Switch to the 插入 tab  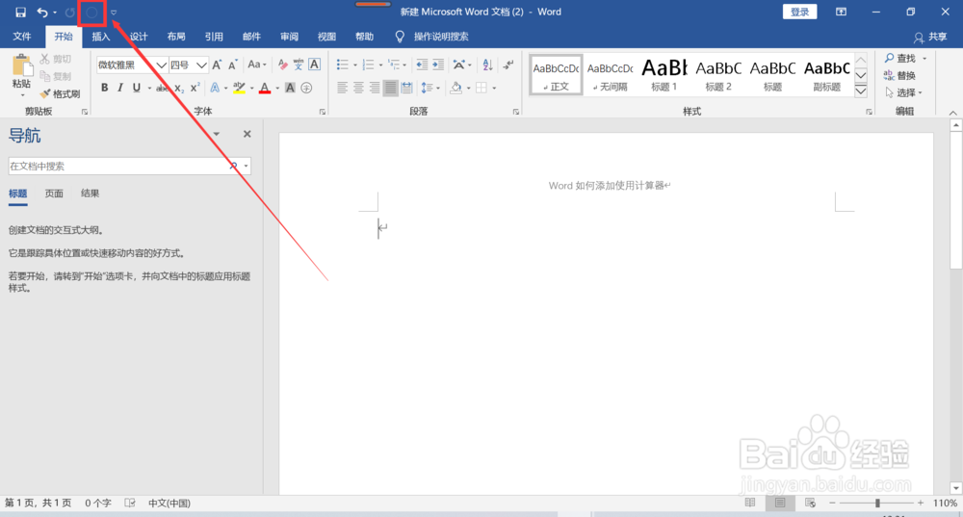pyautogui.click(x=101, y=37)
